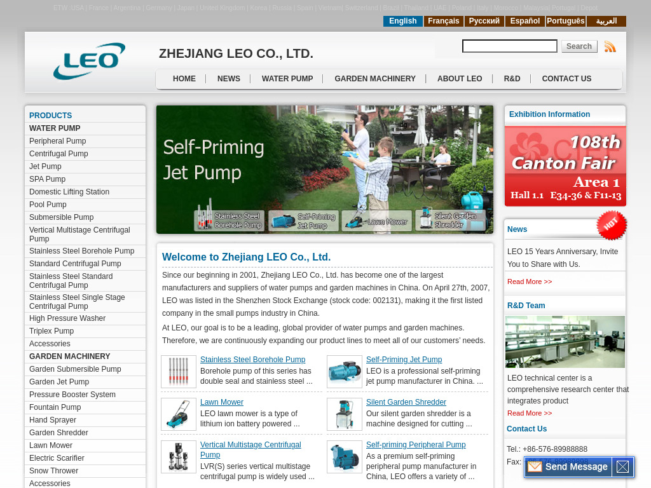
Task: Click the RSS feed icon
Action: (x=610, y=46)
